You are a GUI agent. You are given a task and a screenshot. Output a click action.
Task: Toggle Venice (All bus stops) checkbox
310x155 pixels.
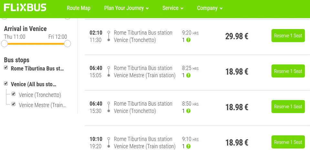point(6,84)
